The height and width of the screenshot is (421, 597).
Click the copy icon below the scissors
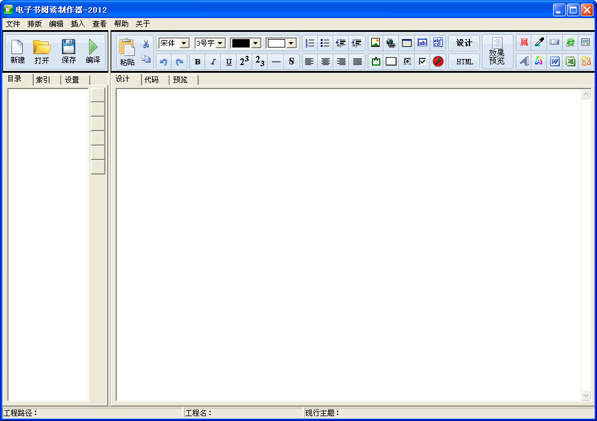point(146,58)
